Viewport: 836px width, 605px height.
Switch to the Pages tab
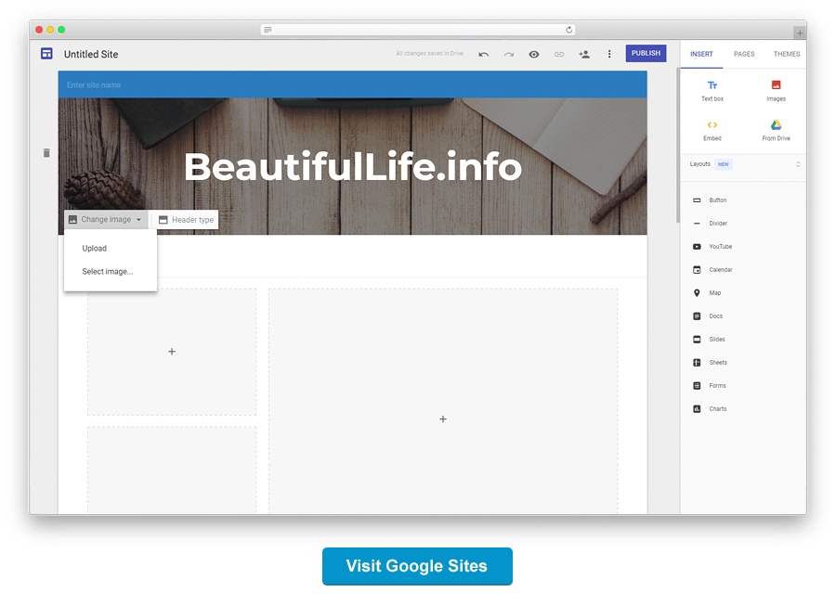pos(744,55)
